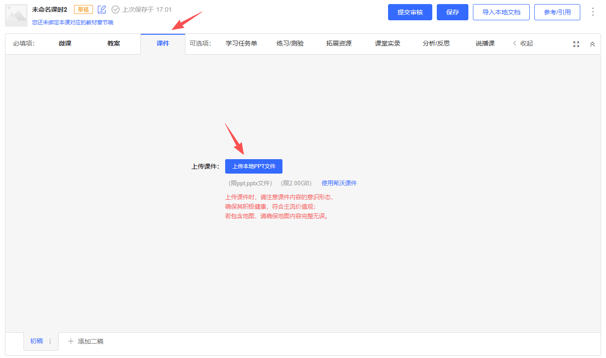Click the (限ppt,pptx文件) hint text
This screenshot has height=358, width=606.
coord(250,183)
